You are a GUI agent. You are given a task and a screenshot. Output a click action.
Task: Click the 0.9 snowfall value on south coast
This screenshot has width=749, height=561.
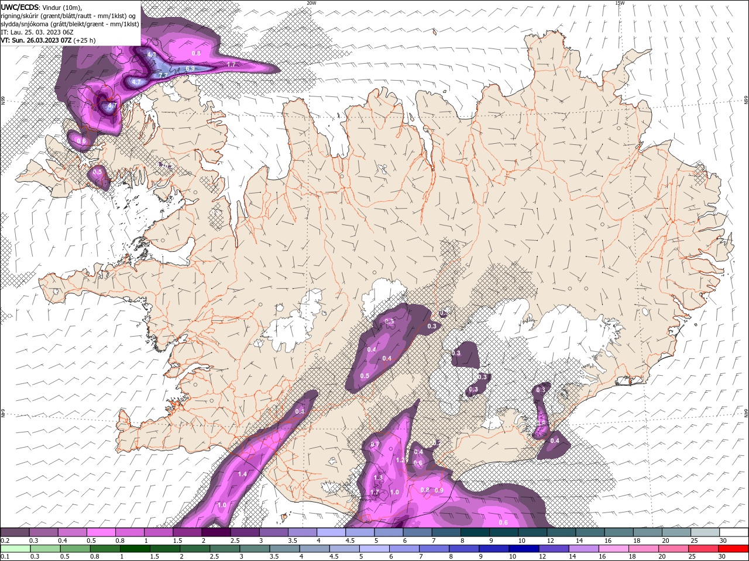tap(439, 490)
